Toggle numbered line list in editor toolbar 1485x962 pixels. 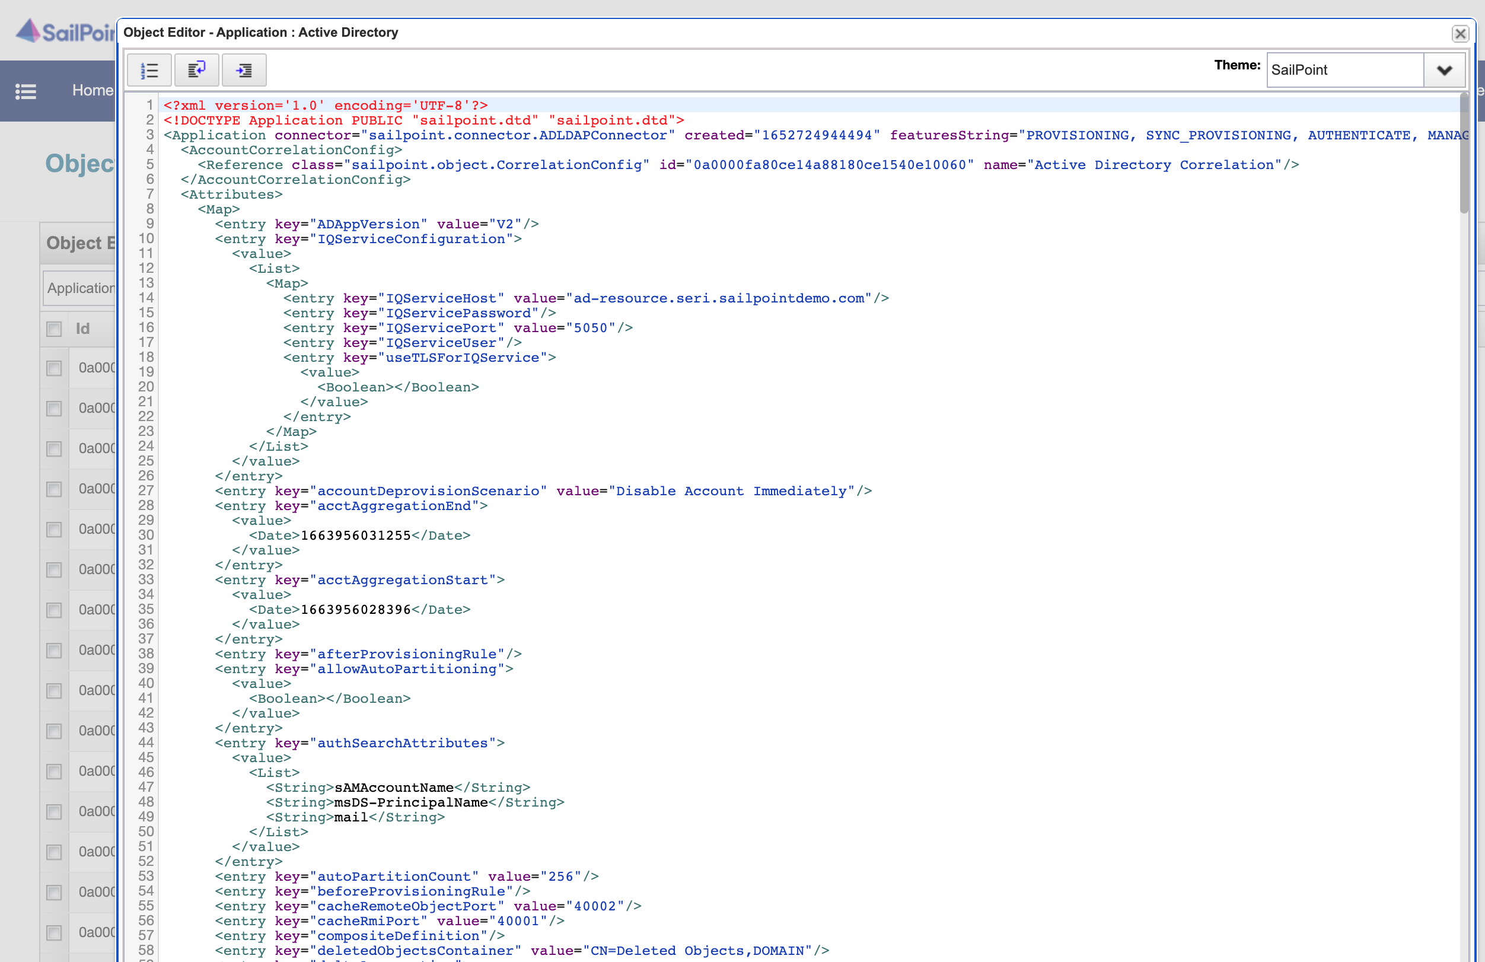point(149,70)
